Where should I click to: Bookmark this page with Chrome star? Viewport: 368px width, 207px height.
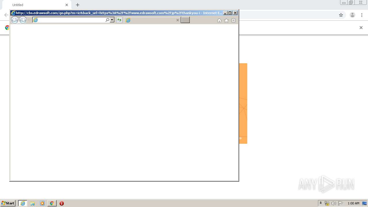coord(341,15)
